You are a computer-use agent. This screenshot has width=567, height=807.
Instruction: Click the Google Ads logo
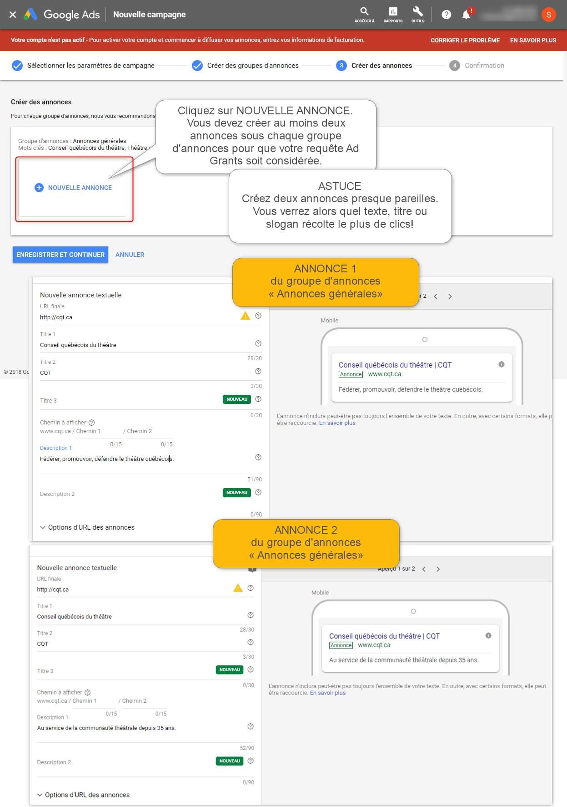point(62,15)
